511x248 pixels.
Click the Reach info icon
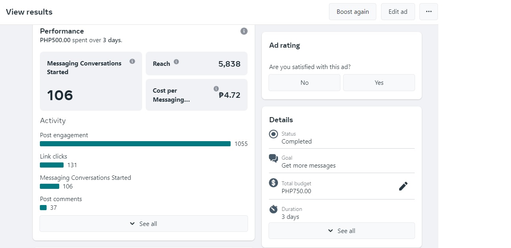click(x=176, y=62)
